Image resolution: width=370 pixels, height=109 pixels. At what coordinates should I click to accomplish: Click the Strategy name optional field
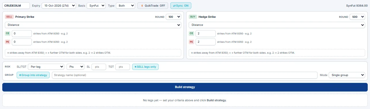pos(185,75)
